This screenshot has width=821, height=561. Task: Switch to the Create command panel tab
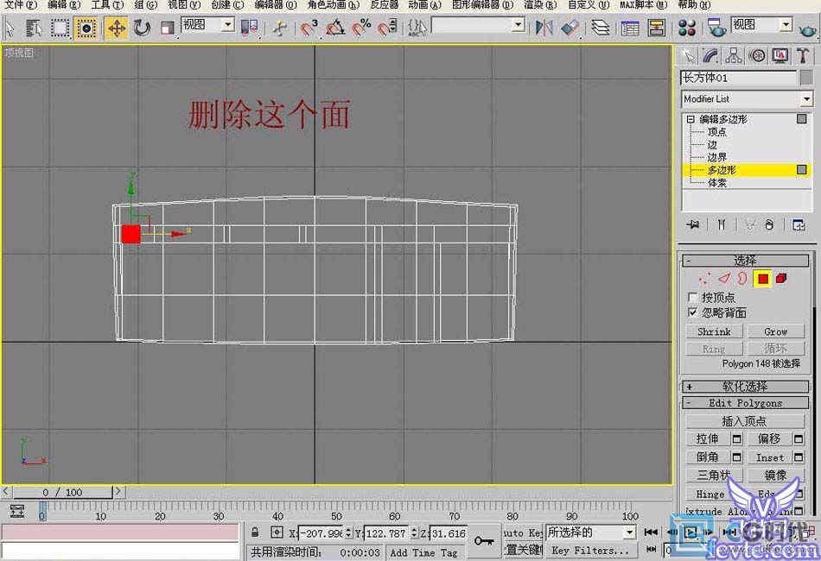pyautogui.click(x=688, y=55)
